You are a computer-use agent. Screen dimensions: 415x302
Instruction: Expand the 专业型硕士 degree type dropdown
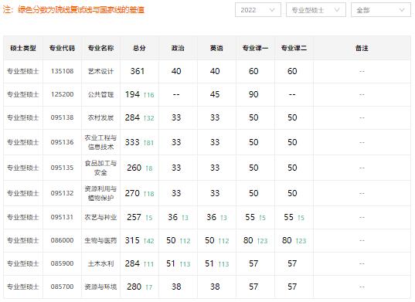[316, 10]
